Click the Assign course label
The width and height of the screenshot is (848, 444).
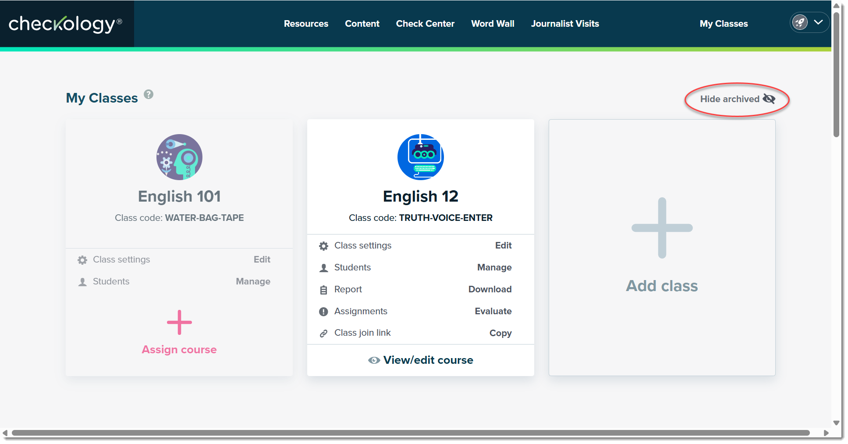[x=179, y=349]
